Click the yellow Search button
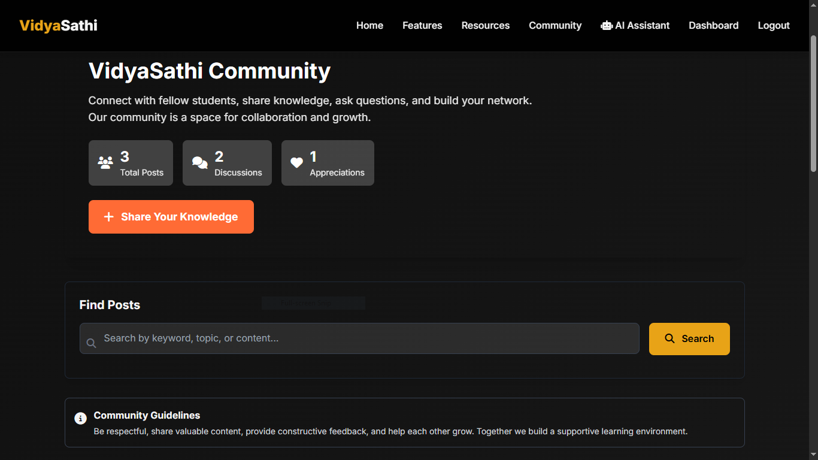This screenshot has width=818, height=460. [x=689, y=339]
